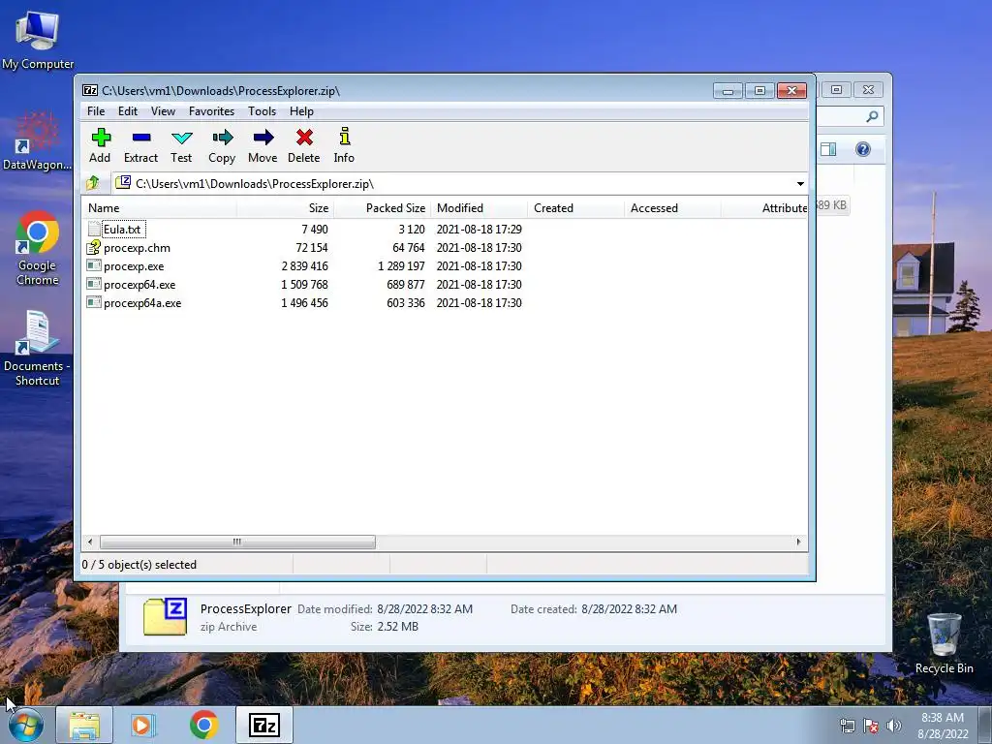The height and width of the screenshot is (744, 992).
Task: Click the ProcessExplorer zip thumbnail in Explorer
Action: 165,617
